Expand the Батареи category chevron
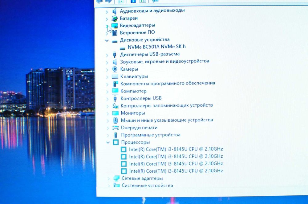 (x=107, y=19)
